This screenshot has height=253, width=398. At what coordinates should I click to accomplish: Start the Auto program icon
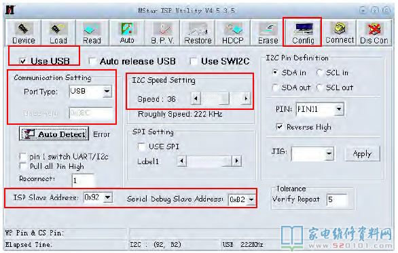point(127,33)
